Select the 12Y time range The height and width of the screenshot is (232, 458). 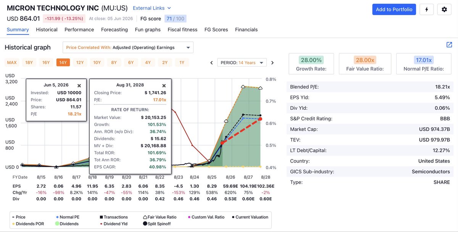[x=80, y=62]
